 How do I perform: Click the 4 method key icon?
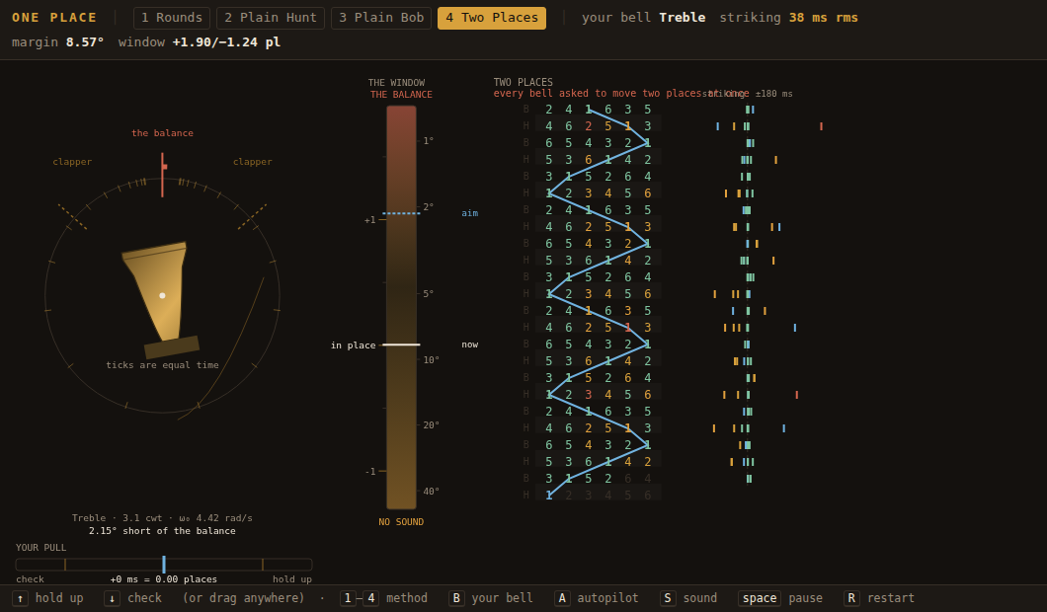click(371, 598)
